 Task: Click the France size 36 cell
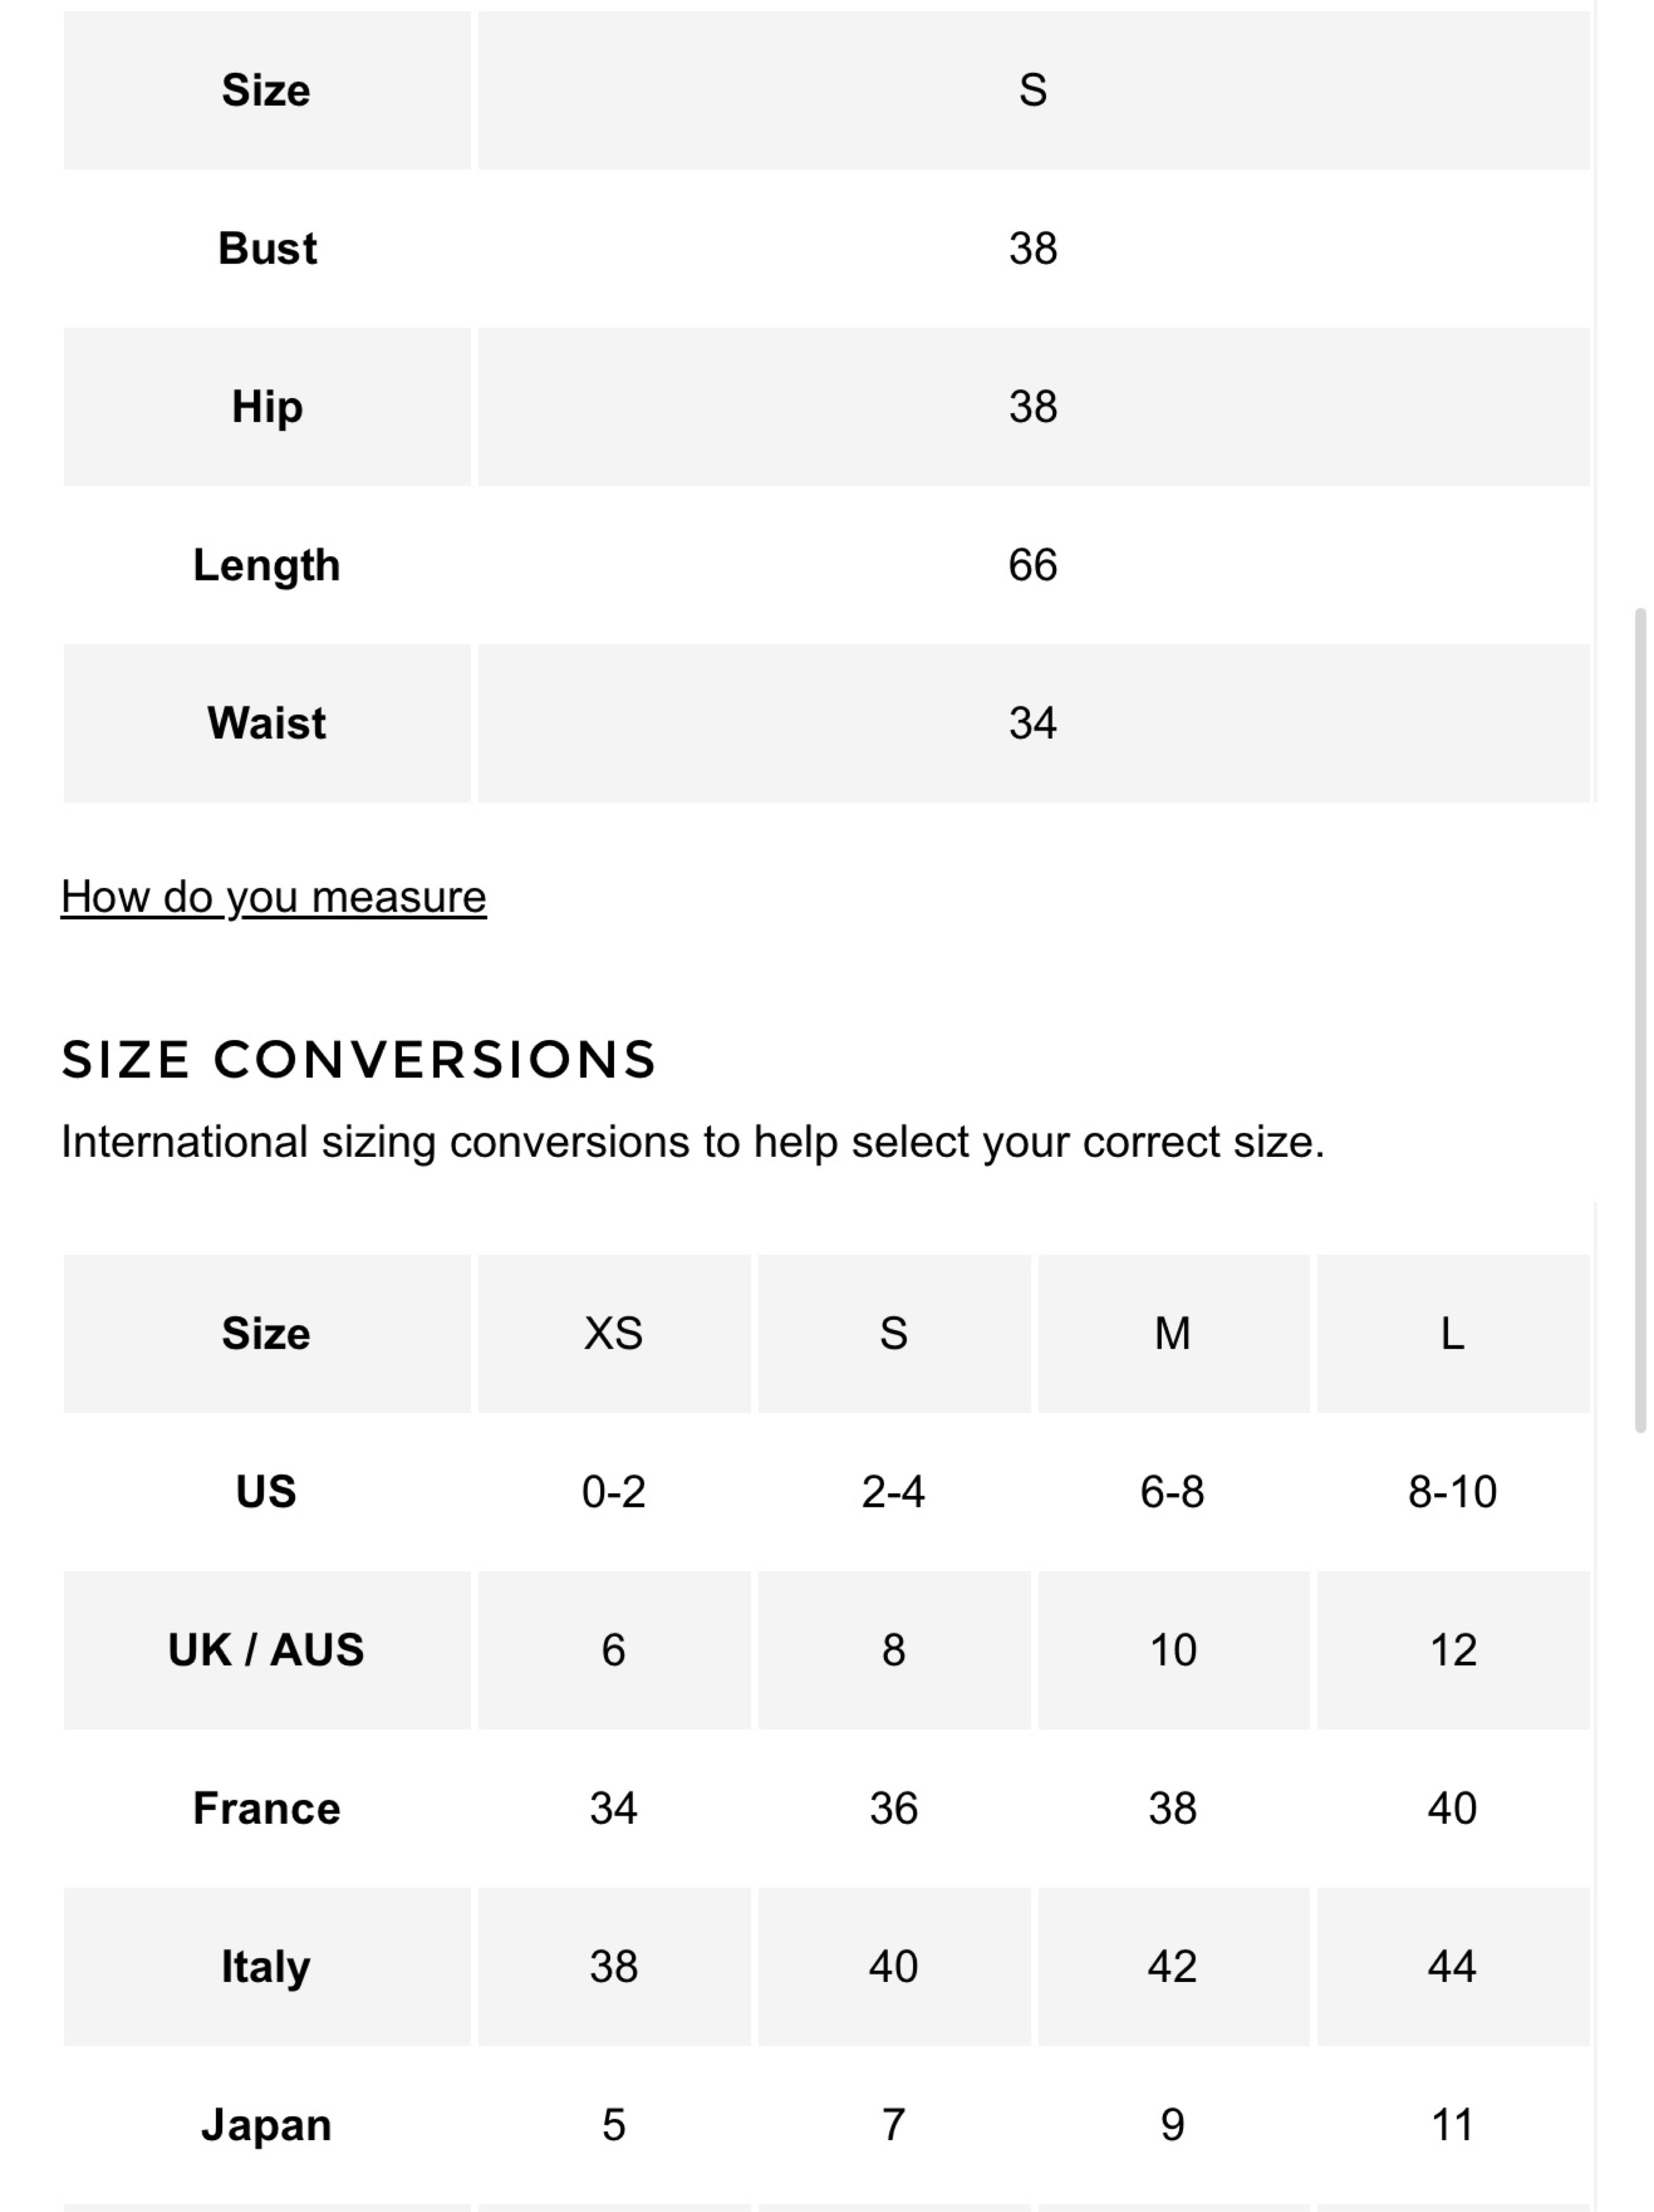894,1808
